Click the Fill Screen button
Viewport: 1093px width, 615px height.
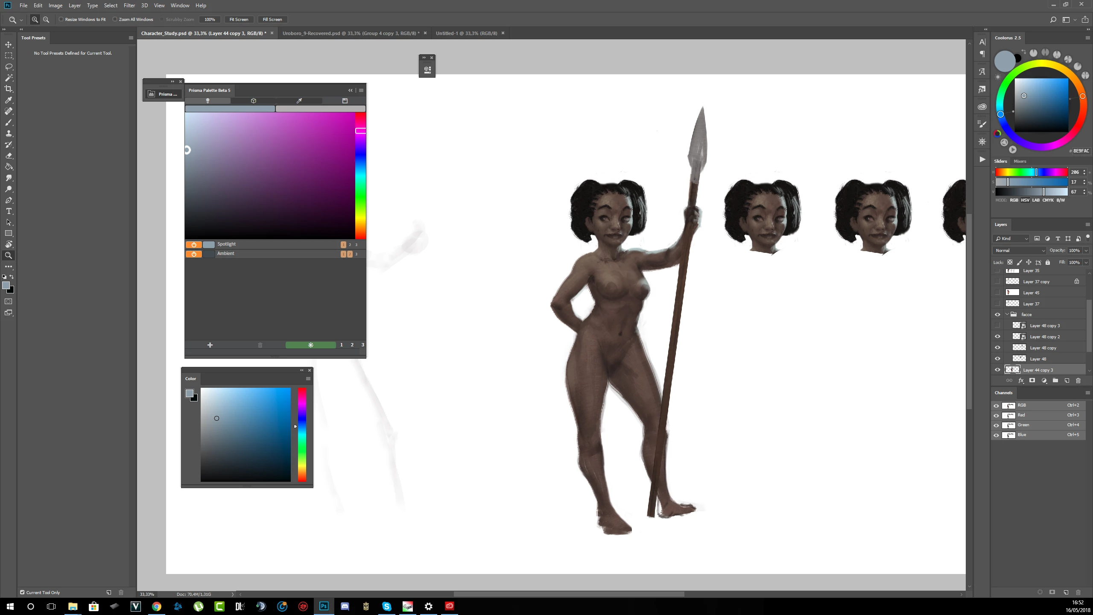(x=272, y=20)
